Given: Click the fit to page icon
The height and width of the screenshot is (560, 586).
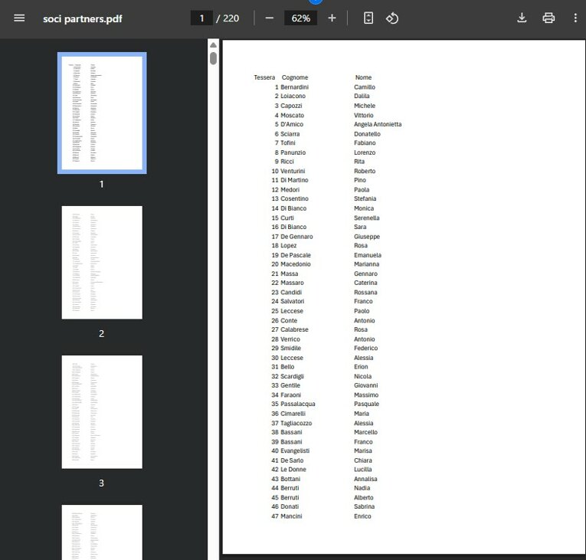Looking at the screenshot, I should [x=368, y=18].
